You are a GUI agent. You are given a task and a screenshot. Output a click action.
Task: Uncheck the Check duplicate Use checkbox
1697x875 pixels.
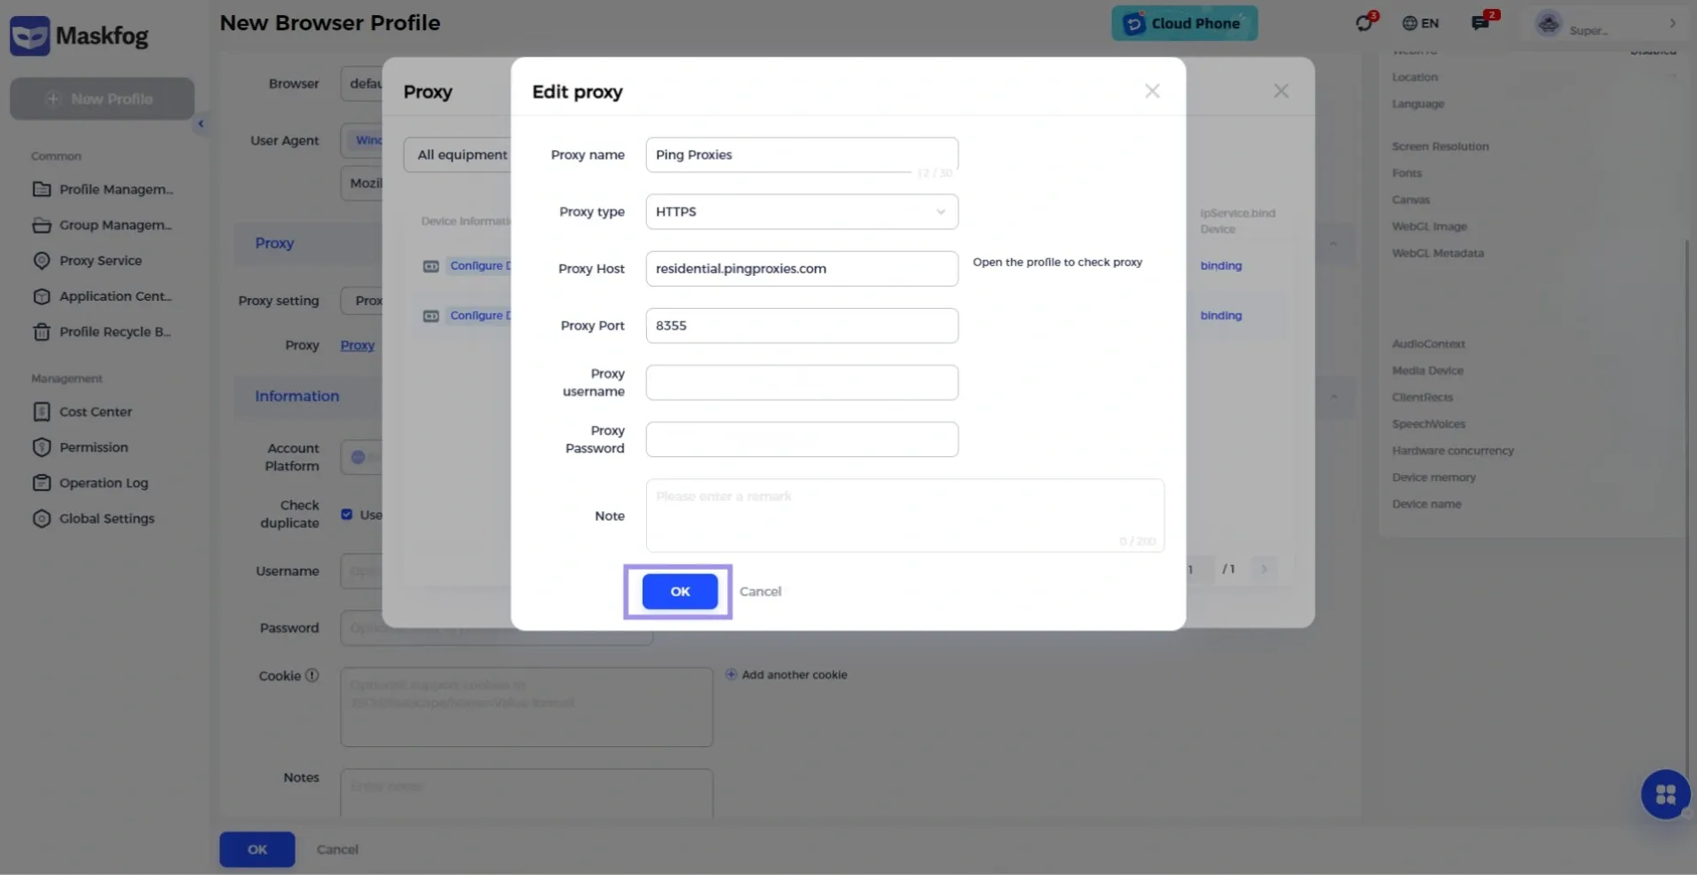[x=346, y=514]
